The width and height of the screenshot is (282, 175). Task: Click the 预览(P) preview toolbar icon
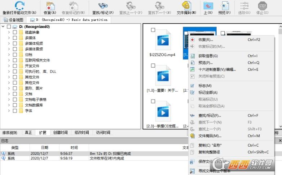point(224,6)
